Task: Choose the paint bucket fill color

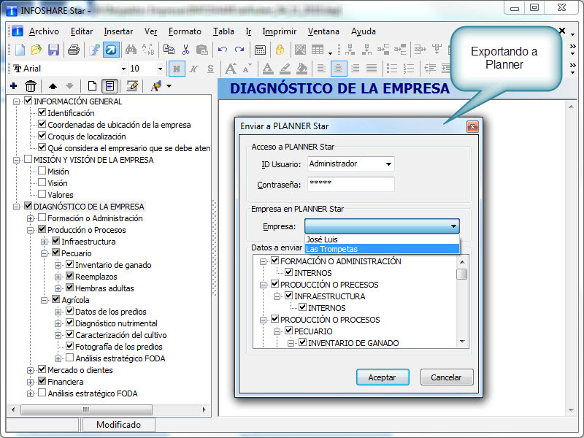Action: 301,69
